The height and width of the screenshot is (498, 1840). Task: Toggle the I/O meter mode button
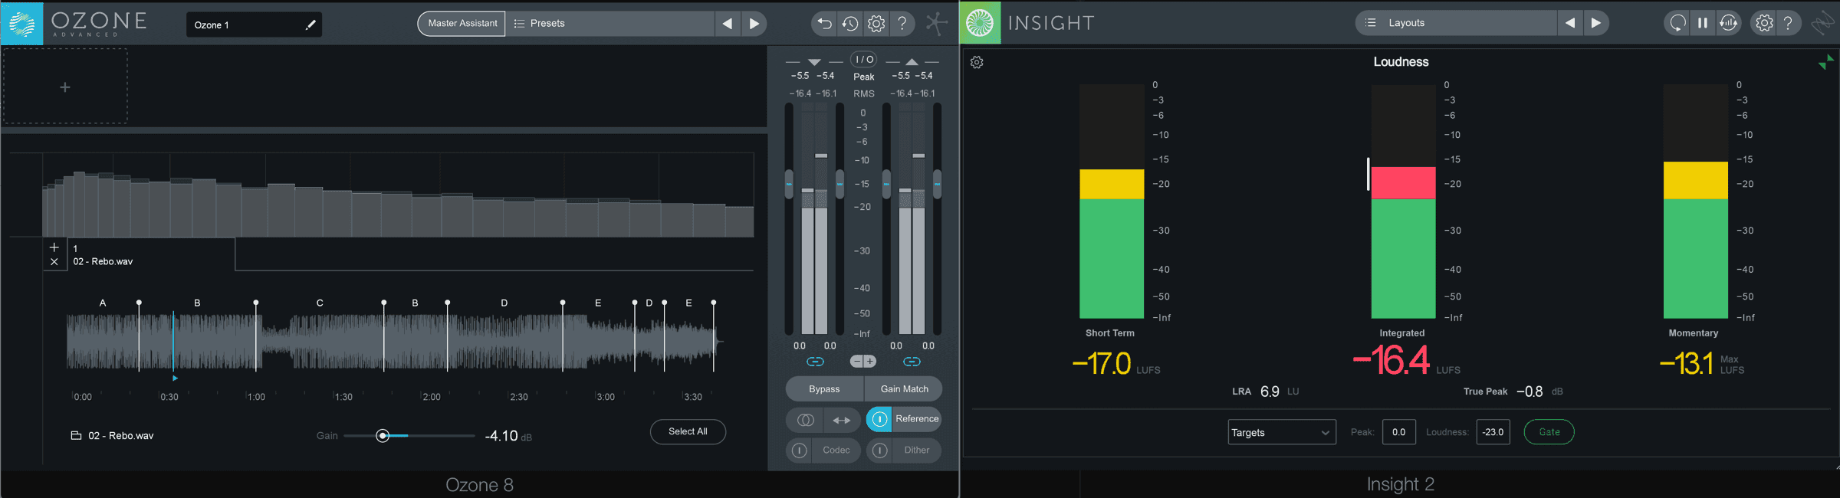pyautogui.click(x=863, y=60)
